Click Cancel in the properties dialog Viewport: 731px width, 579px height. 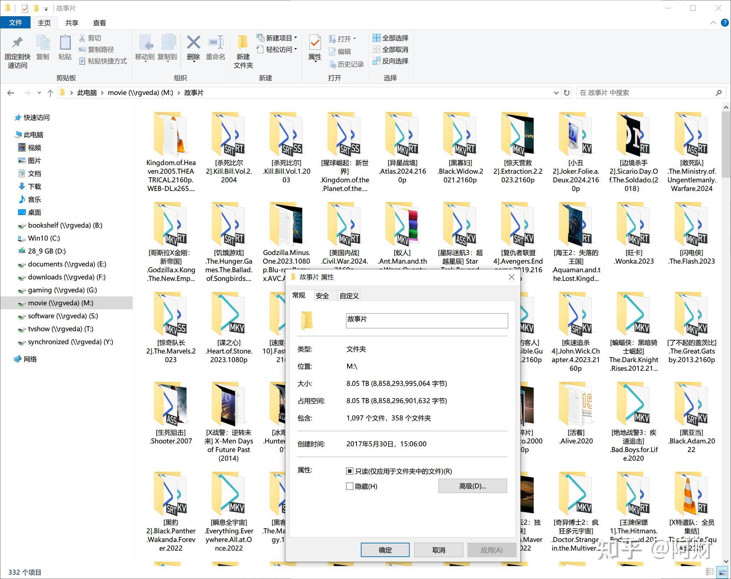click(x=438, y=550)
